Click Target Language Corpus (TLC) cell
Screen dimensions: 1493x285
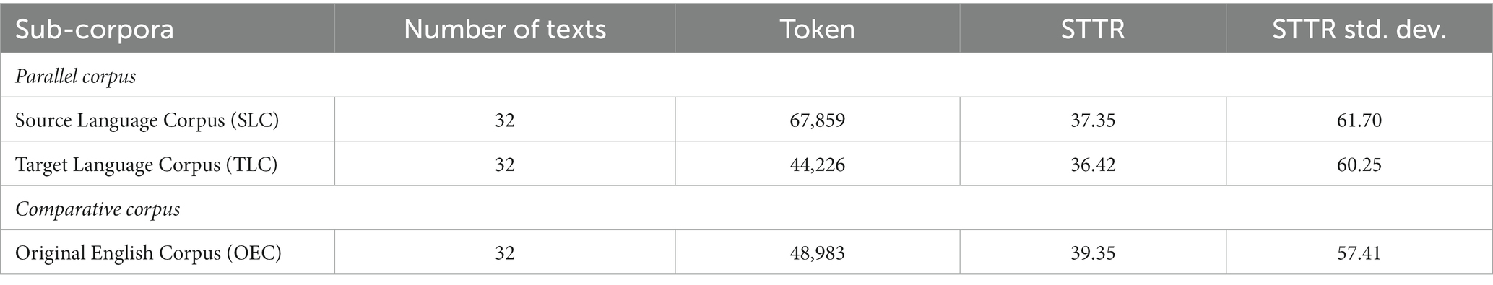pos(168,165)
